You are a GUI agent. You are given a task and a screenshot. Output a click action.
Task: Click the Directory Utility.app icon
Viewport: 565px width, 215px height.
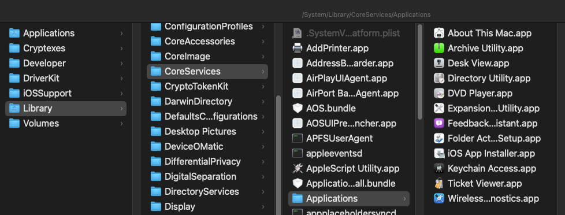[x=439, y=78]
